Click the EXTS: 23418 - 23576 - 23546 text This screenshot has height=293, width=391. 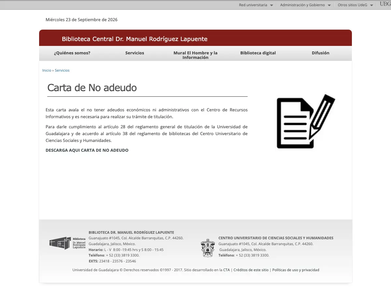point(112,261)
